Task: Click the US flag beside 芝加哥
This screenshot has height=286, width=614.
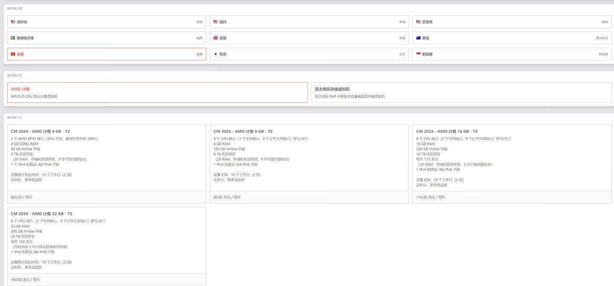Action: 418,22
